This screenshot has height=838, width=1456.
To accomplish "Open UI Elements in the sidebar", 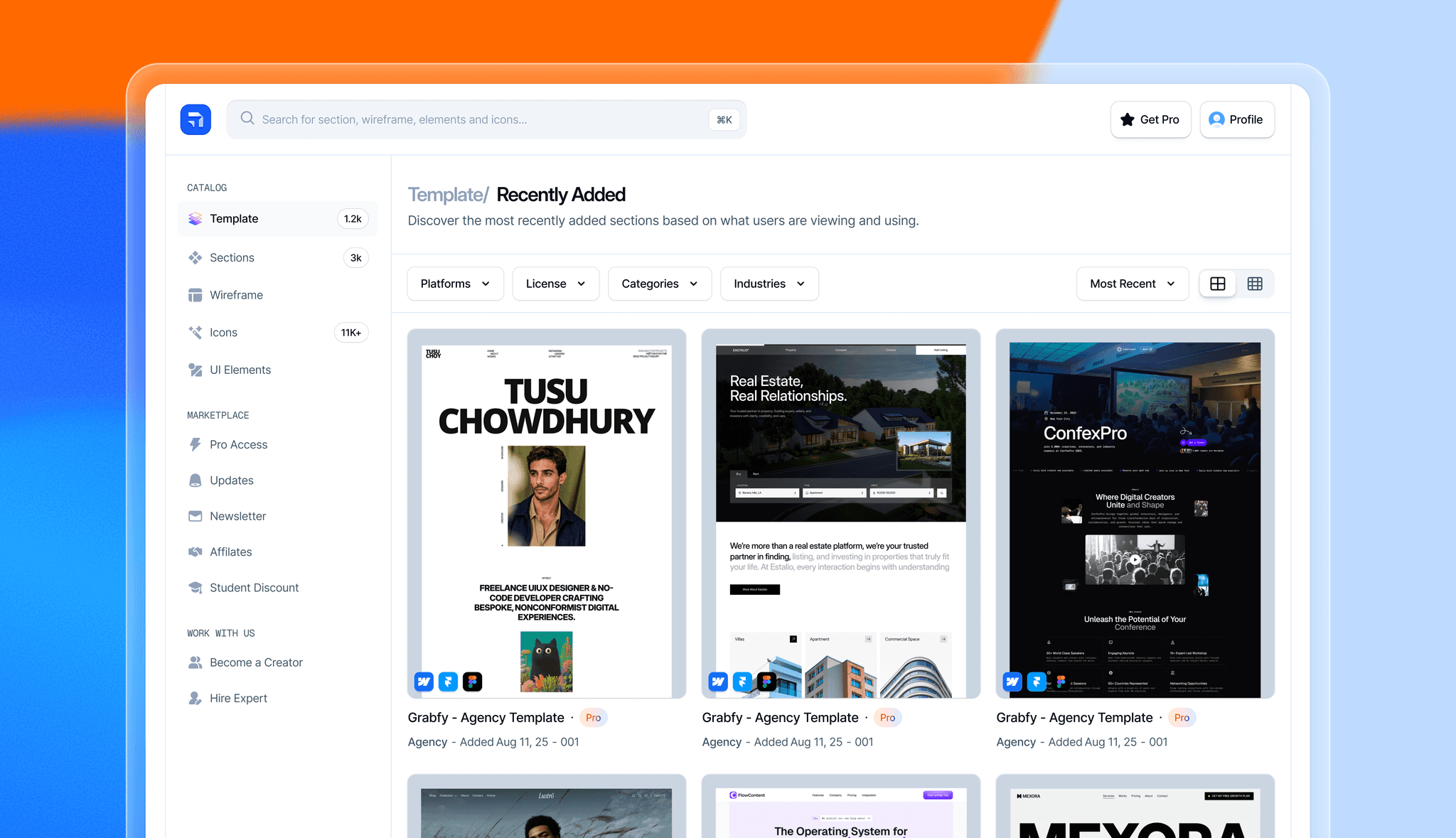I will [x=240, y=370].
